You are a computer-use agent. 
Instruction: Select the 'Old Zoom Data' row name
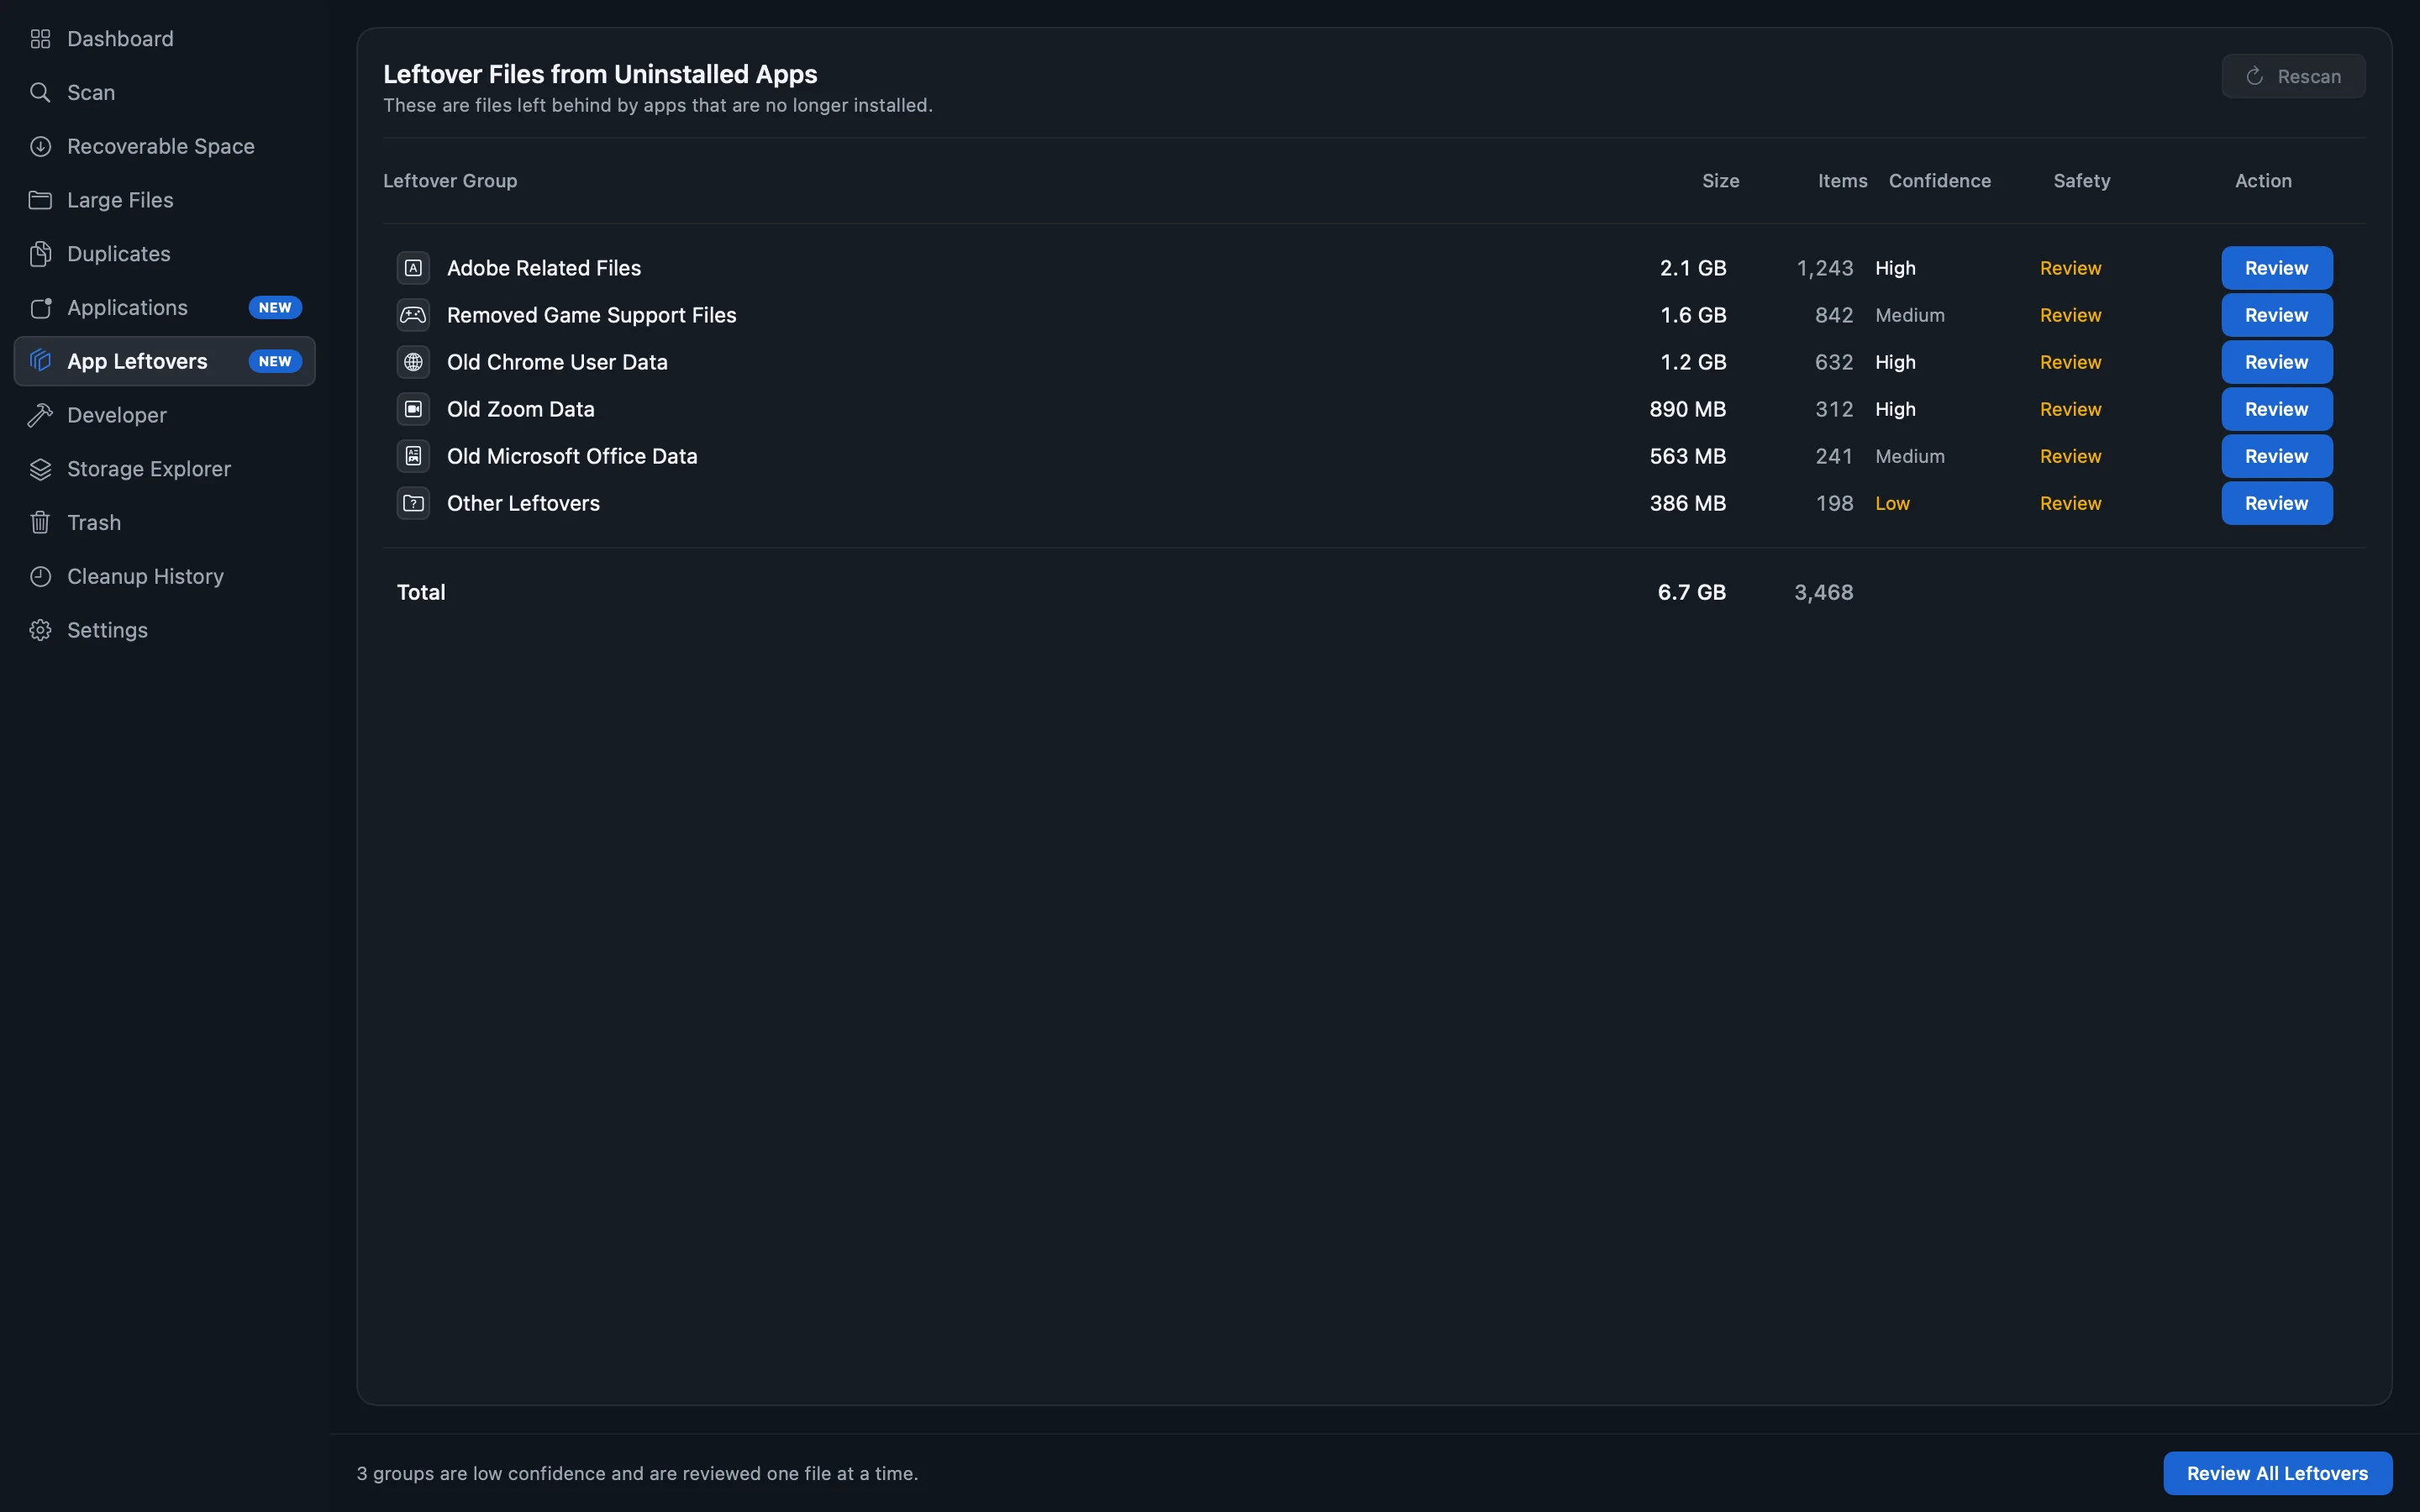(x=520, y=409)
